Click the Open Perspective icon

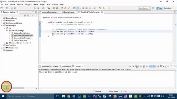[x=153, y=8]
